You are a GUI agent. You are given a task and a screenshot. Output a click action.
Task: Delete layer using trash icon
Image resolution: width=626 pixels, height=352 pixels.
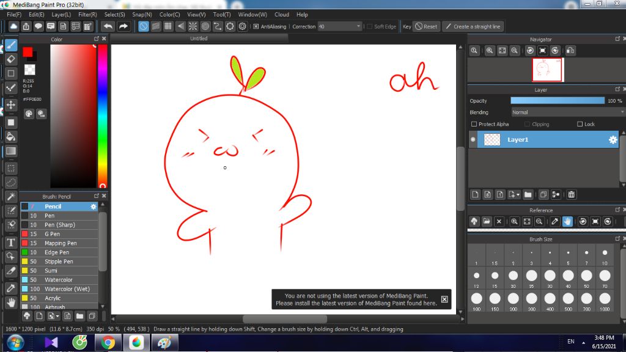point(572,195)
